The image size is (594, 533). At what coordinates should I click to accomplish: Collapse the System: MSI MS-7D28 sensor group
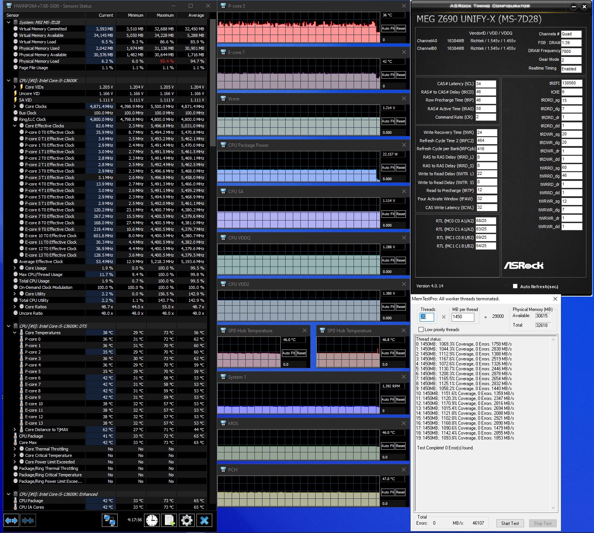click(x=9, y=22)
